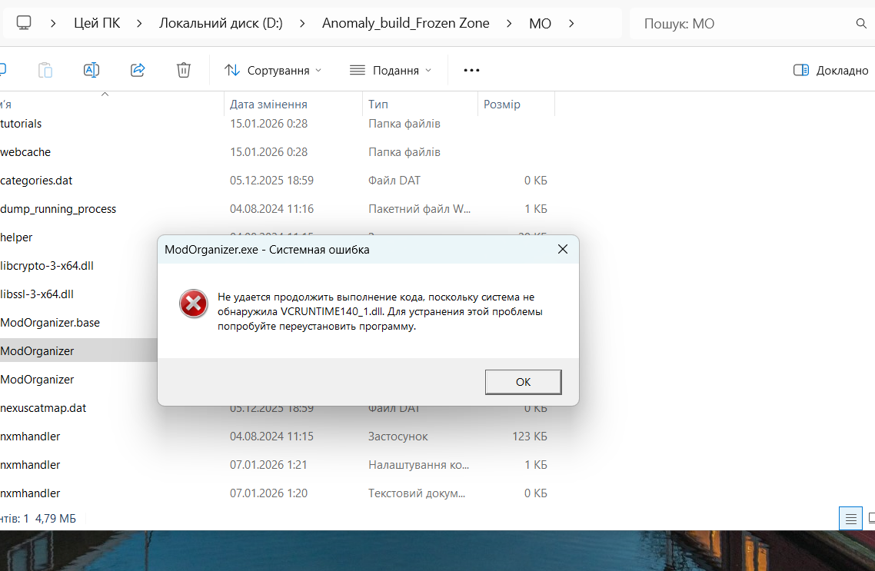Click the OK button in error dialog
This screenshot has width=875, height=571.
(x=523, y=382)
